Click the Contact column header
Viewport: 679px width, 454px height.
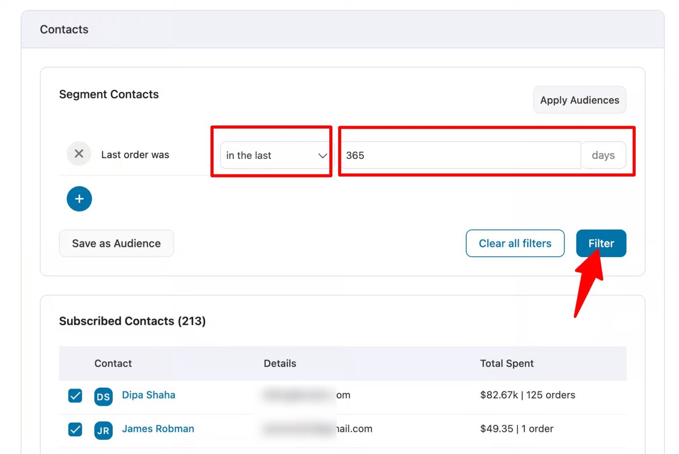click(x=113, y=363)
